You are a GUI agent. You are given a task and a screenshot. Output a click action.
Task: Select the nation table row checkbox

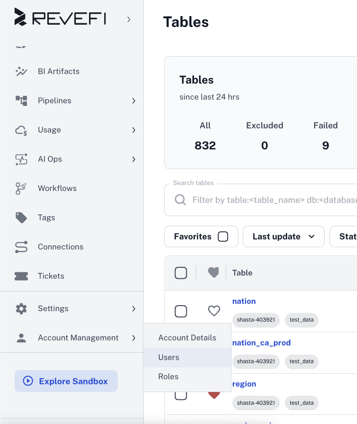[x=181, y=311]
